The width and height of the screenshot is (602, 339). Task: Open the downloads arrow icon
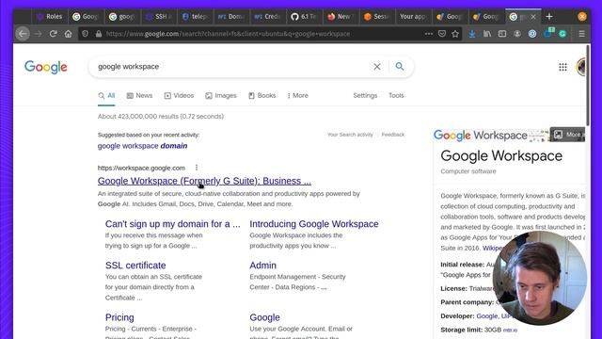472,34
